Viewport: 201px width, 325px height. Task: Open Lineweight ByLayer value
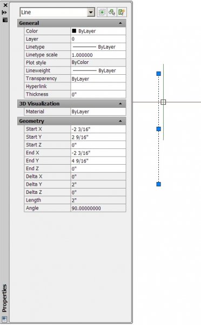tap(98, 70)
